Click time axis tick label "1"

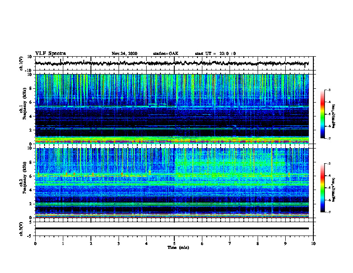tap(63, 244)
